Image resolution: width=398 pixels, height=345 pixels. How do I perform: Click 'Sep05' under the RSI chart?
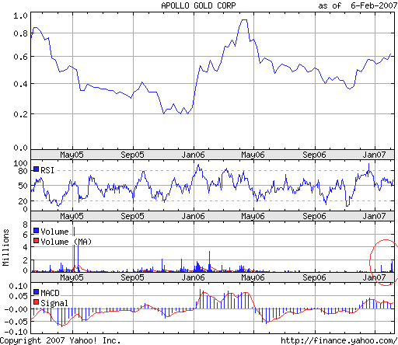(132, 216)
